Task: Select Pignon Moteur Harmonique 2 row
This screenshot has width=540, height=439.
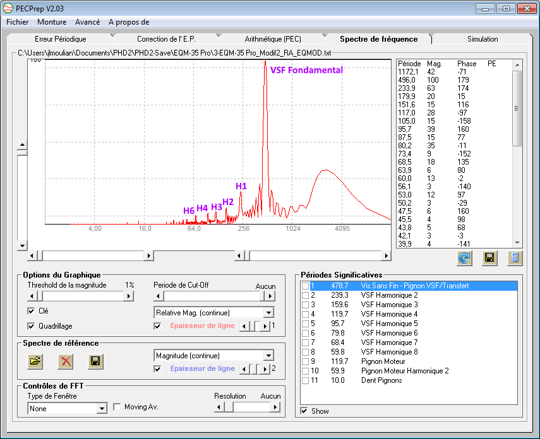Action: [x=409, y=371]
